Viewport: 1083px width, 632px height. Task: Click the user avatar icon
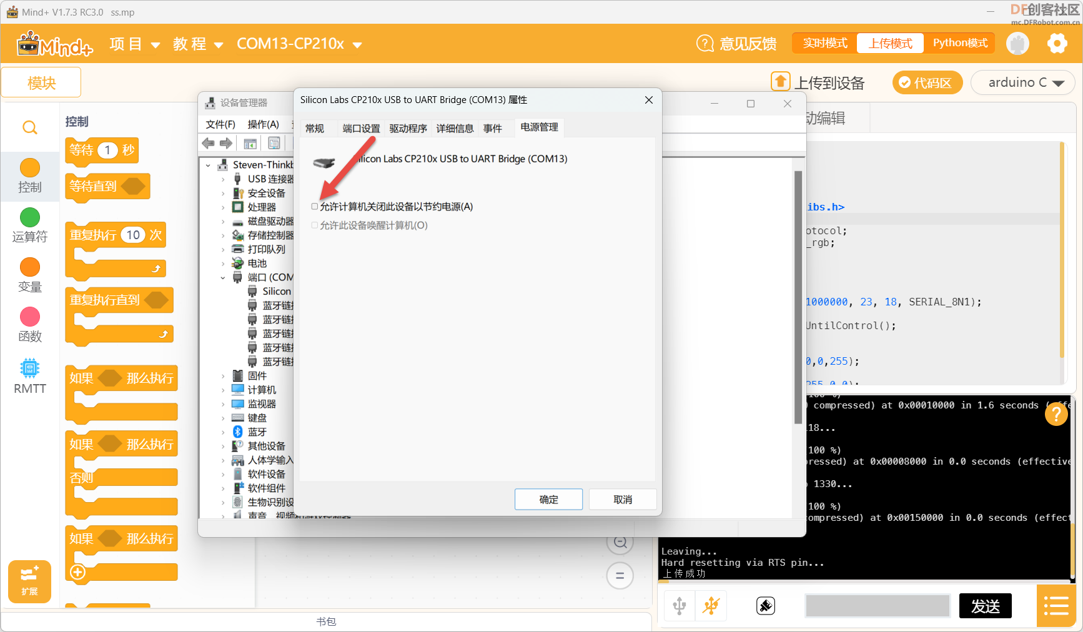click(1018, 43)
